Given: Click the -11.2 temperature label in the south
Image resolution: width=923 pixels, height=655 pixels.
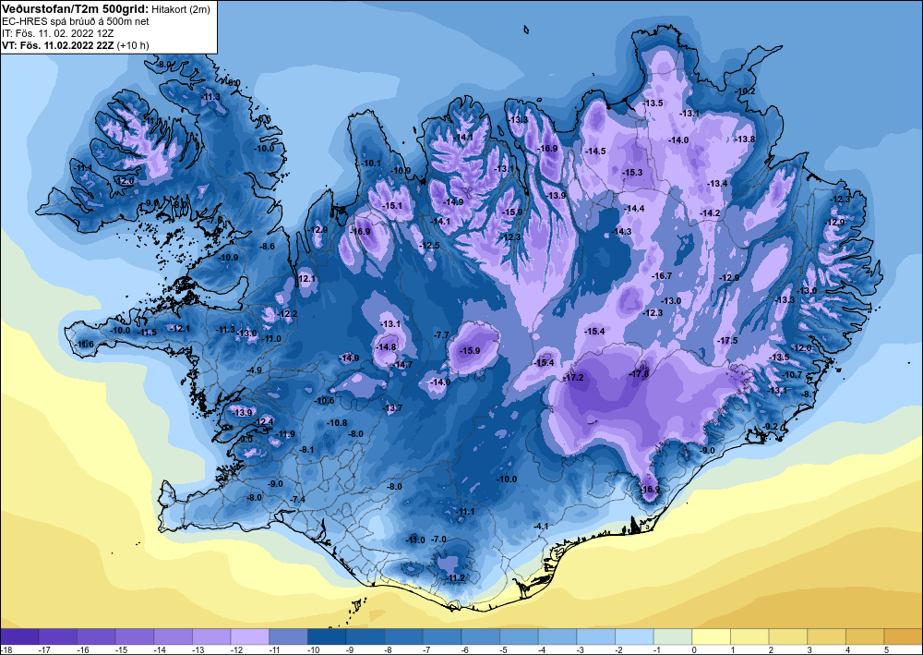Looking at the screenshot, I should [456, 577].
